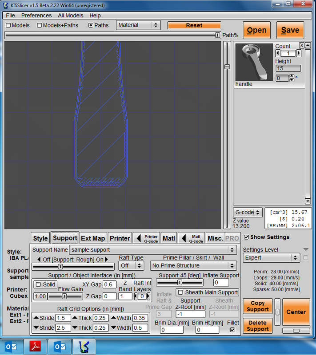
Task: Open the All Models menu
Action: (71, 16)
